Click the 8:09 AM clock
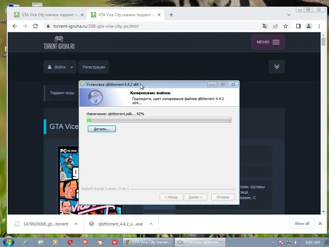The height and width of the screenshot is (247, 329). tap(313, 242)
